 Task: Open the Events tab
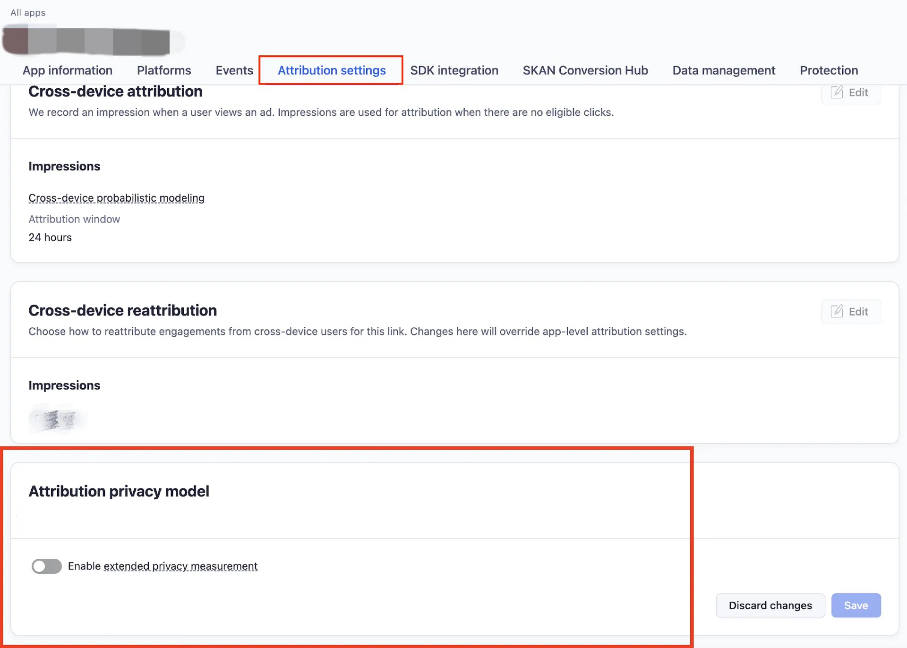point(234,70)
